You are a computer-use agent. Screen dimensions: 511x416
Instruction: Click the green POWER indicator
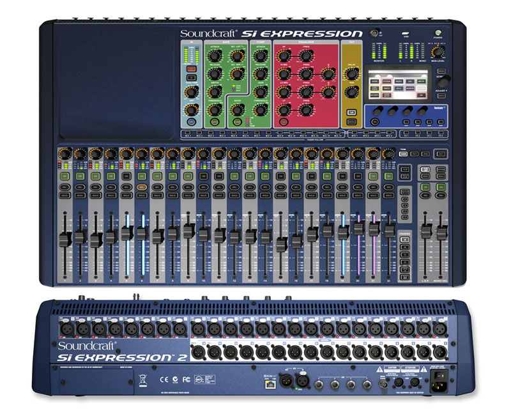(x=438, y=33)
